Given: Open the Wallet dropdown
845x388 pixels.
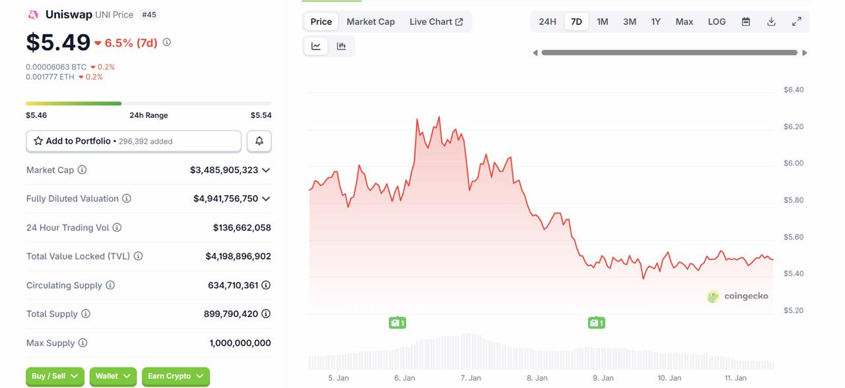Looking at the screenshot, I should (113, 376).
